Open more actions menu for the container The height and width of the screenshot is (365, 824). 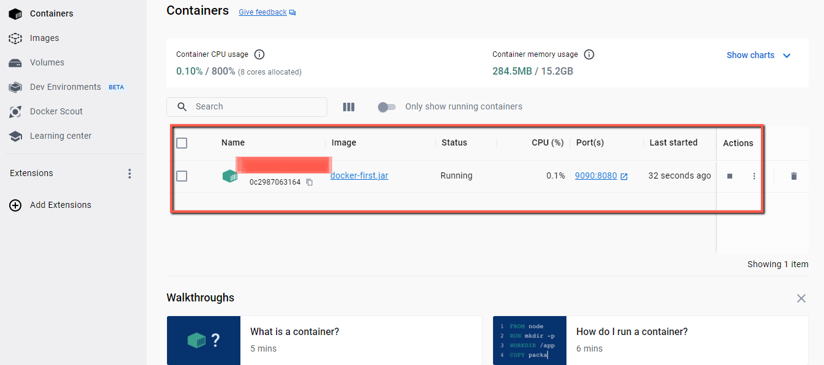pos(754,176)
